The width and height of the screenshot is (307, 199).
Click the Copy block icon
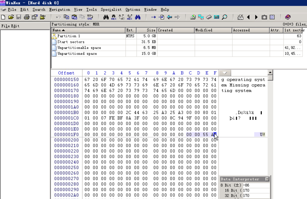click(66, 17)
